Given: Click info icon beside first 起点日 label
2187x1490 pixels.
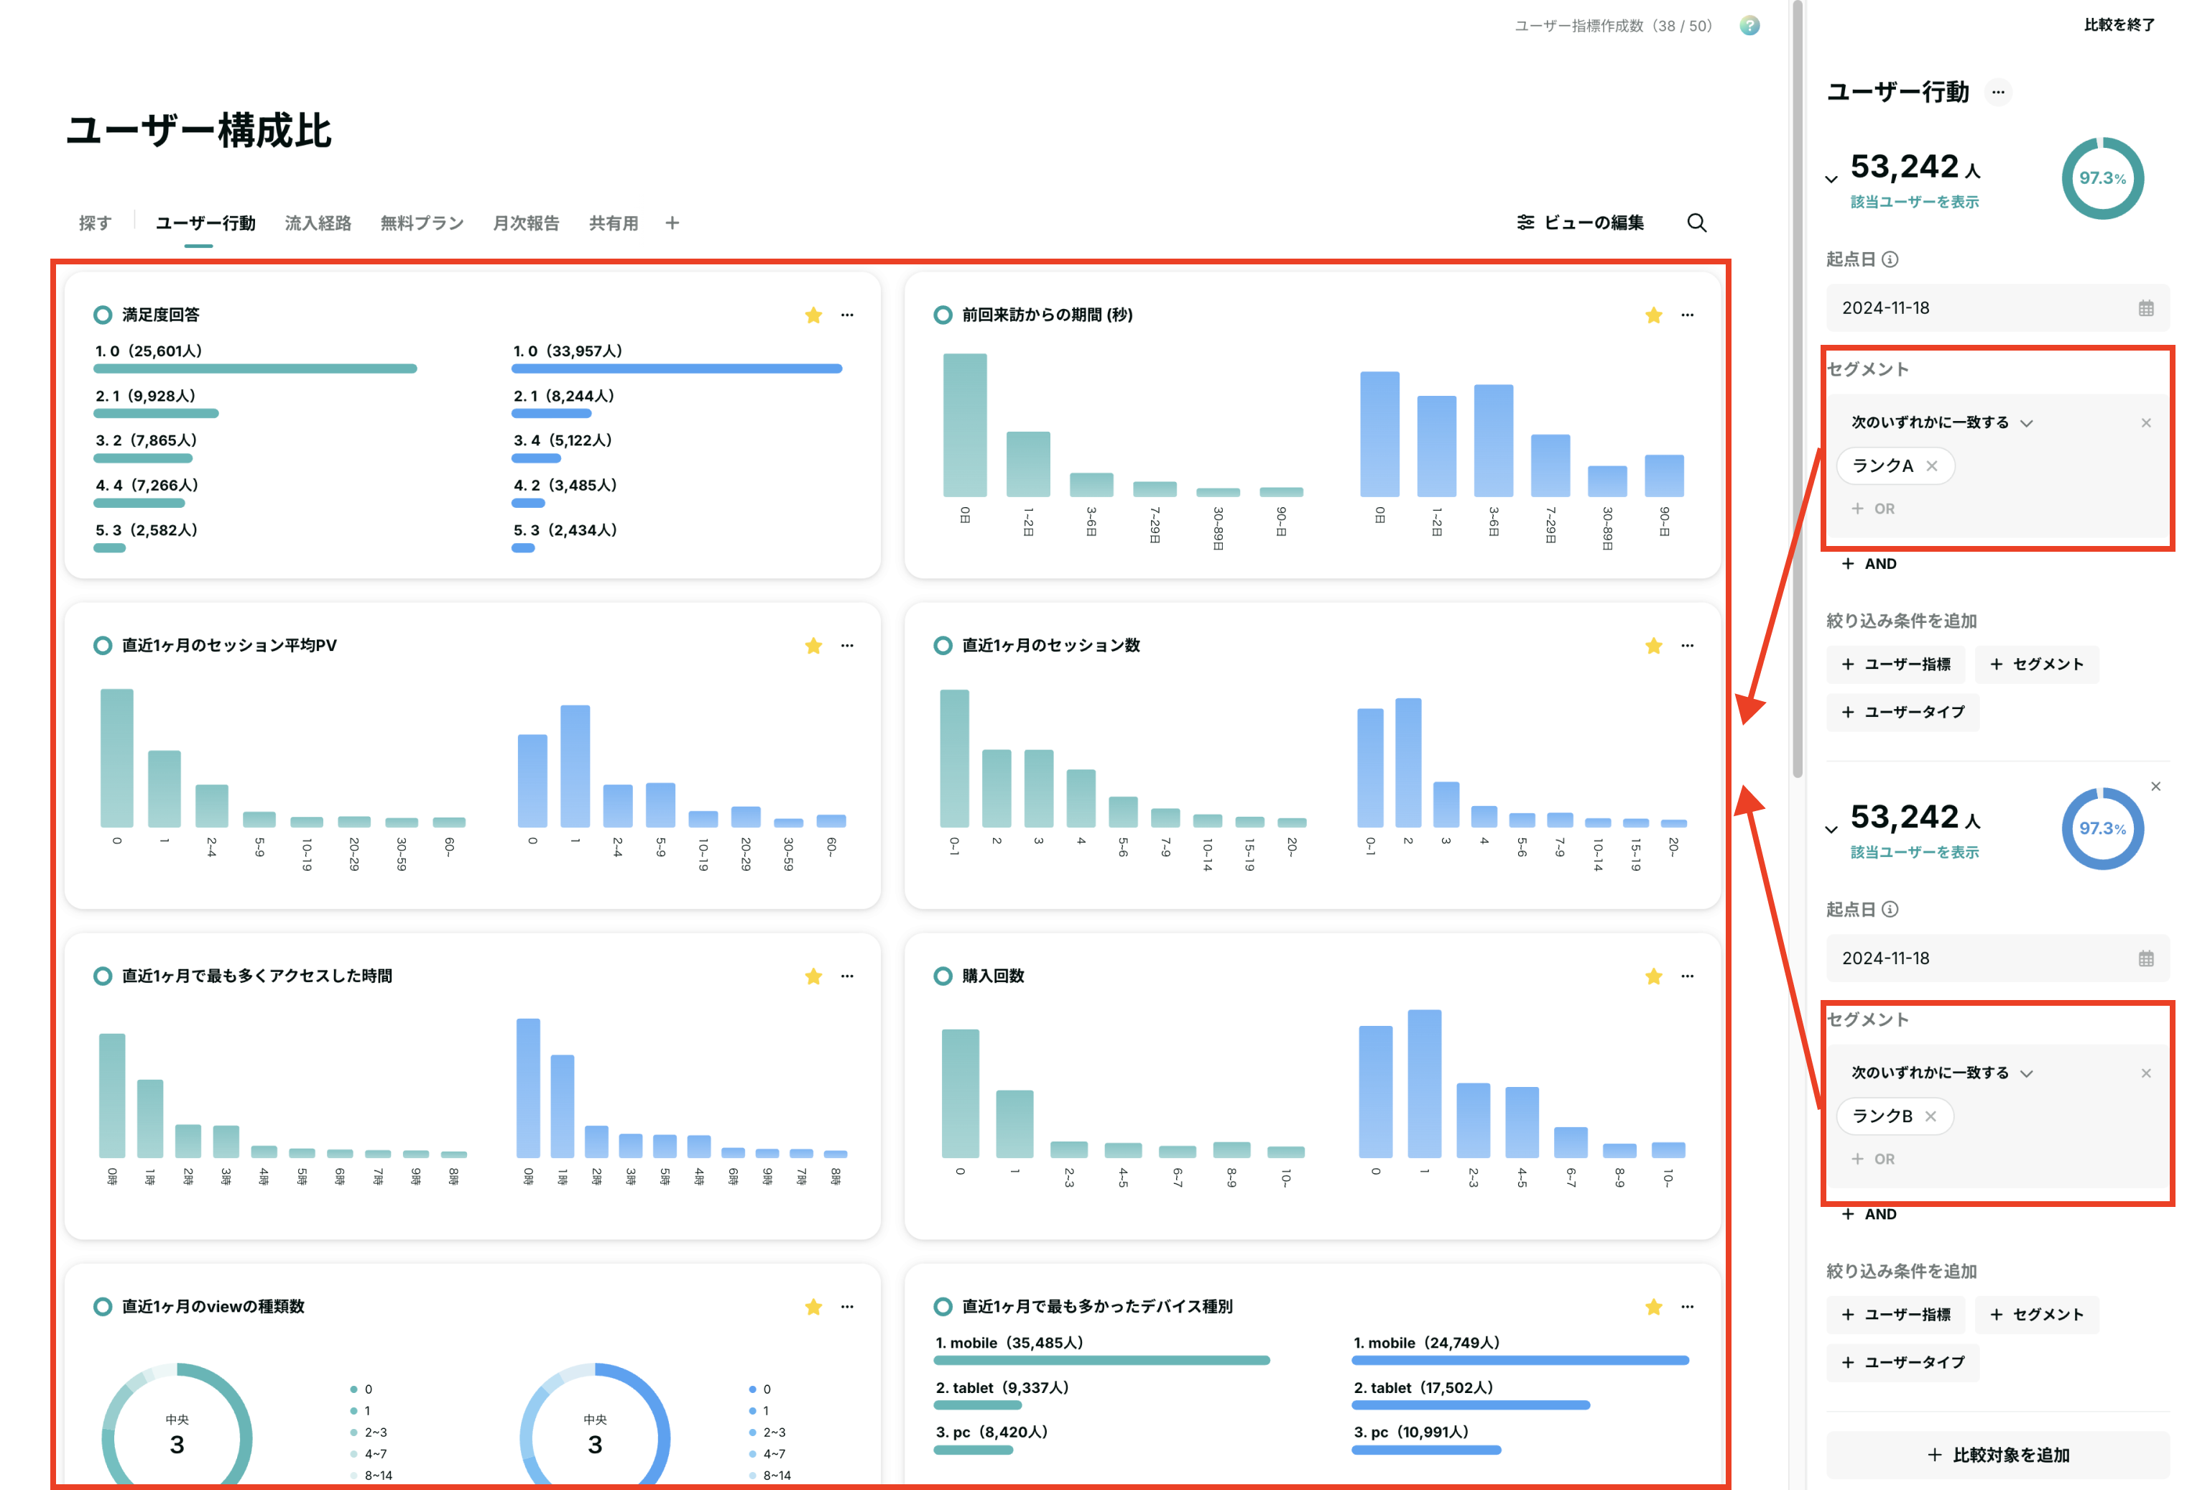Looking at the screenshot, I should coord(1890,260).
